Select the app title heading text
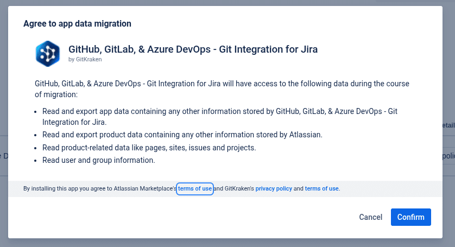455x247 pixels. [193, 49]
